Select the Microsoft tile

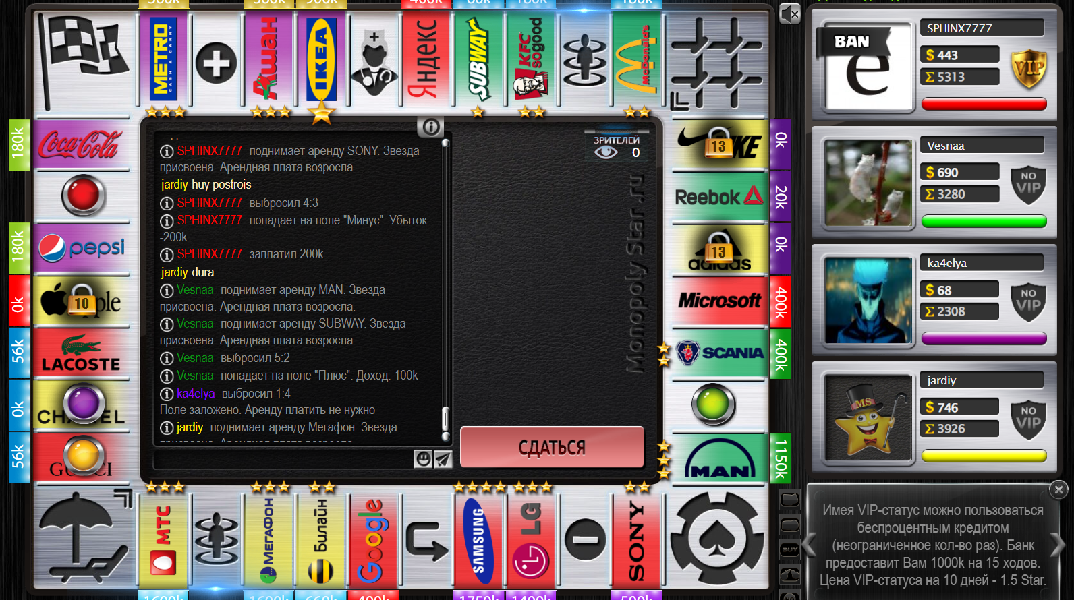coord(720,301)
